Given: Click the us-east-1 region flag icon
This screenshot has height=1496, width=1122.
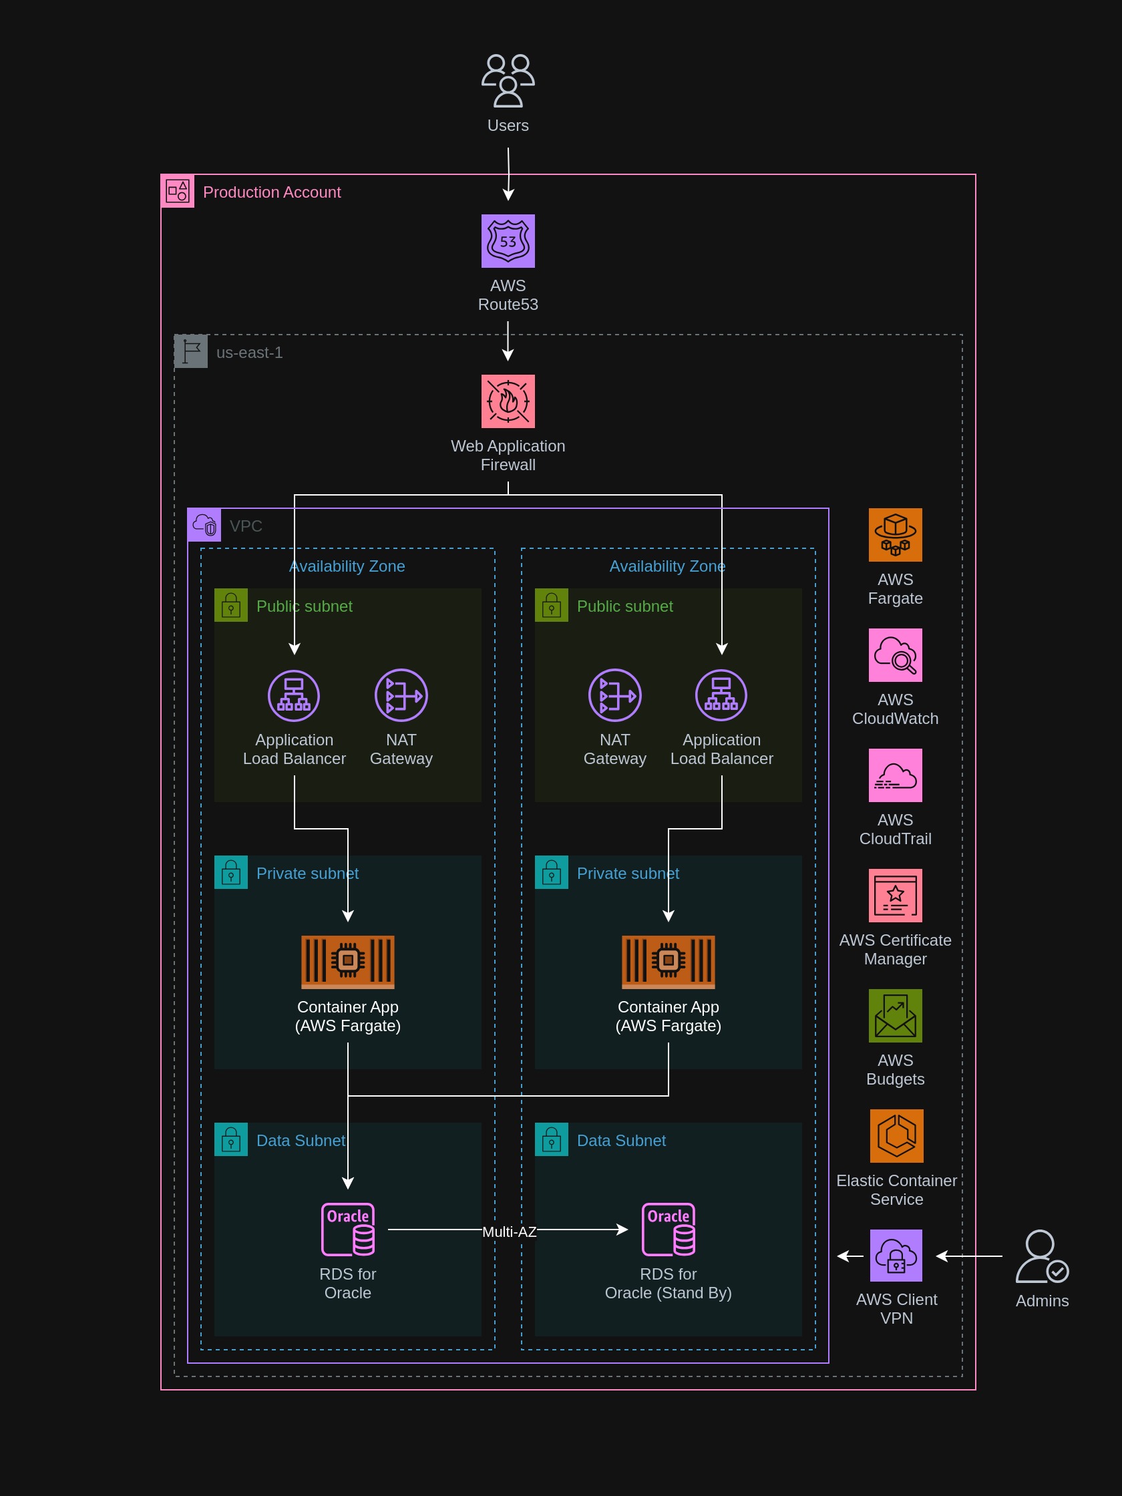Looking at the screenshot, I should pyautogui.click(x=191, y=351).
